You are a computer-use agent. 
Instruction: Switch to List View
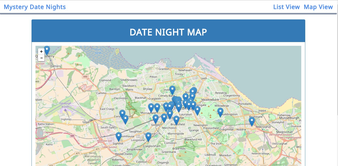coord(286,7)
